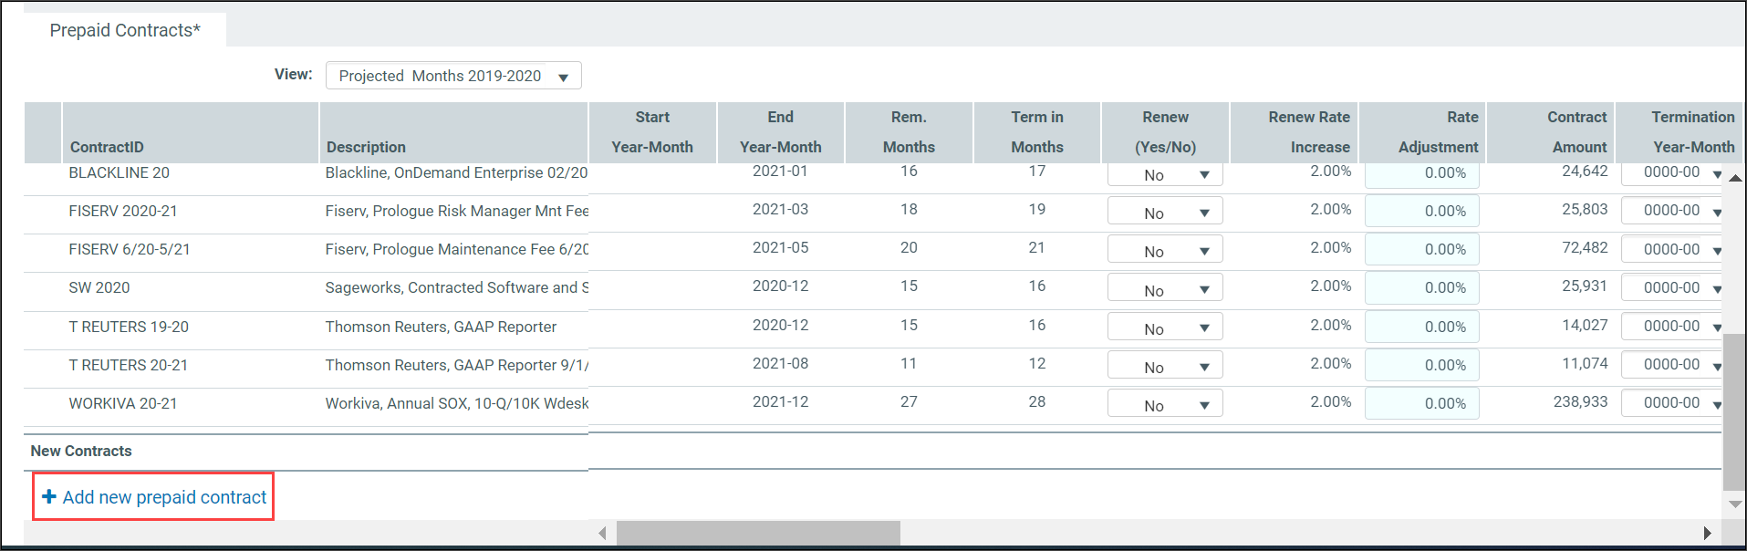Open Renew dropdown for T REUTERS 20-21

[x=1165, y=367]
